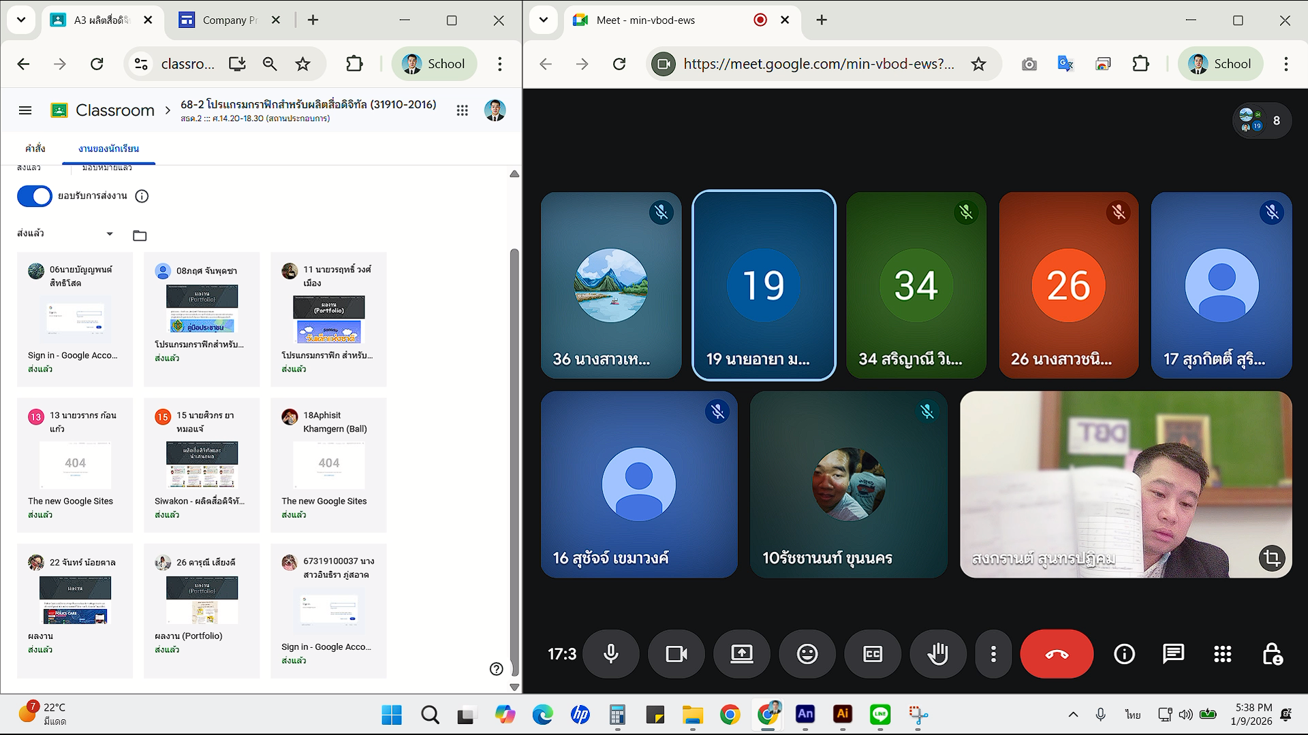The image size is (1308, 735).
Task: Click the classroom address bar
Action: 188,64
